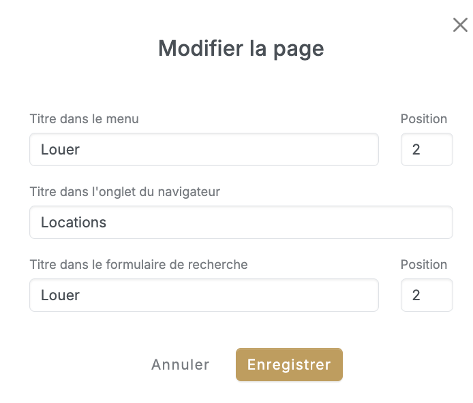Dismiss the dialog using the X icon
This screenshot has width=473, height=403.
[460, 25]
